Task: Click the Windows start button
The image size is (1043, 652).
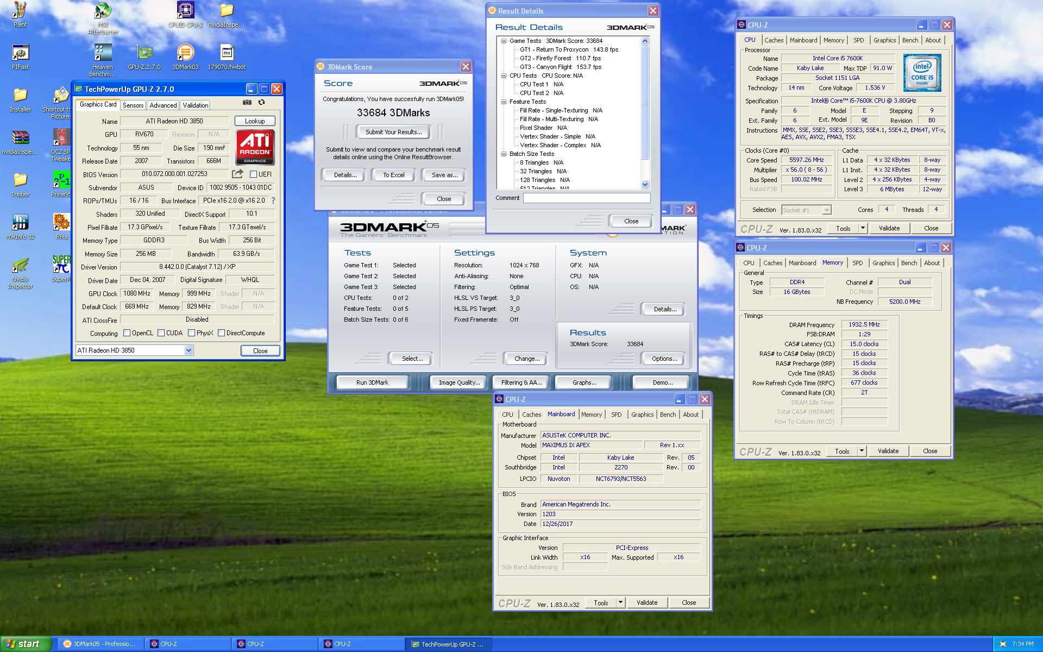Action: pos(26,644)
